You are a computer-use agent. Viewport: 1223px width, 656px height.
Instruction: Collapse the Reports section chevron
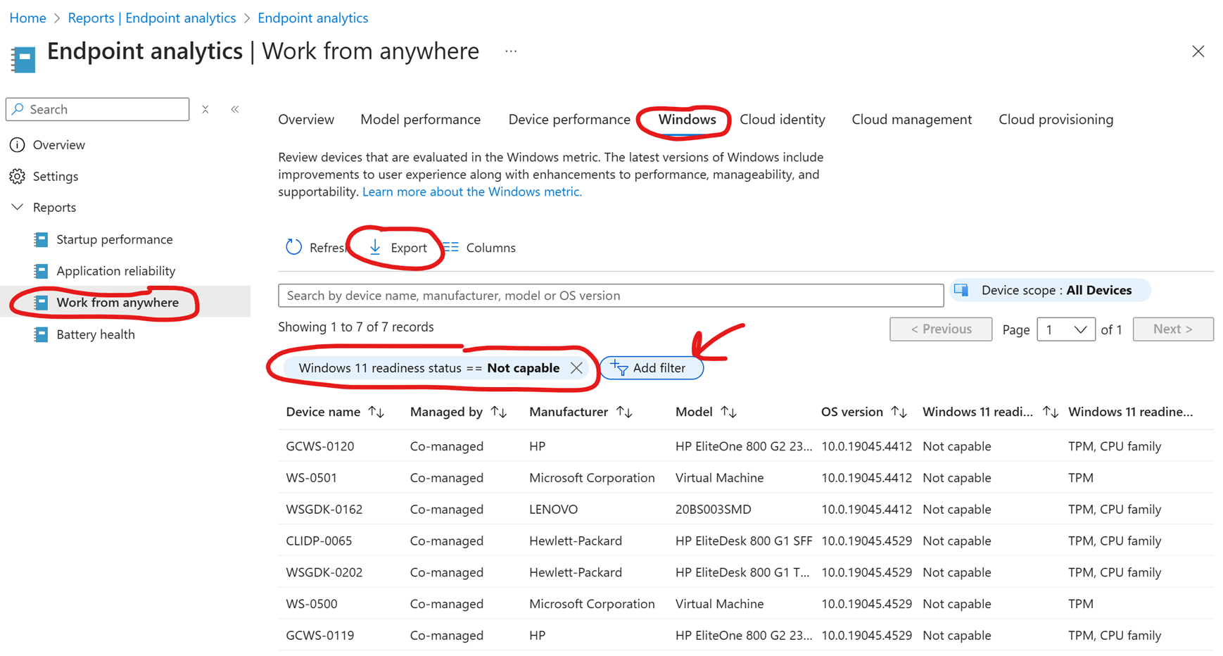(x=18, y=207)
